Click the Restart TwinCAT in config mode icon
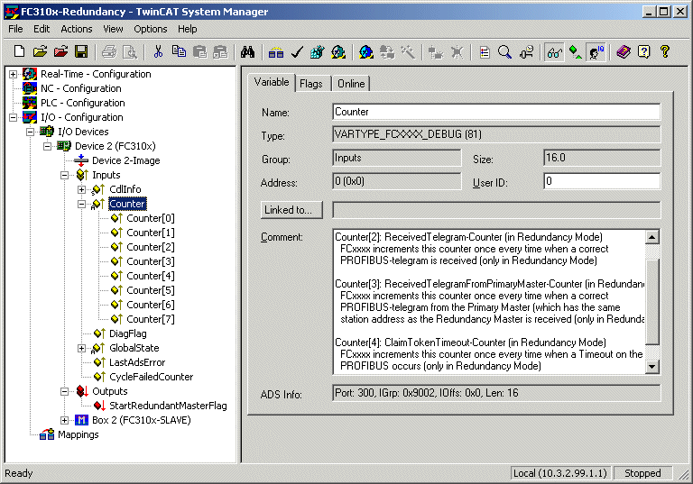693x484 pixels. pyautogui.click(x=366, y=52)
